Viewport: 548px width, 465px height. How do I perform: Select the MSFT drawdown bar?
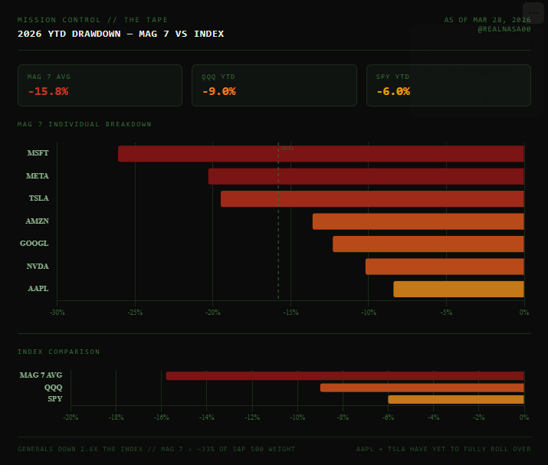[321, 154]
